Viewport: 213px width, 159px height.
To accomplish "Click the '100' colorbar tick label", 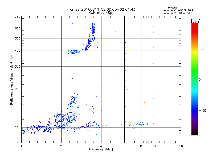I will [202, 49].
